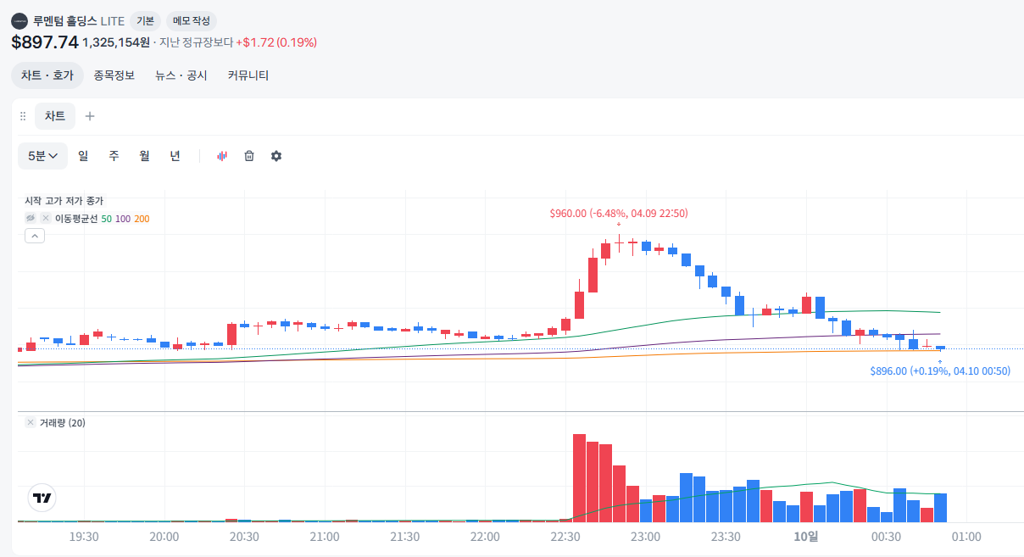The image size is (1024, 557).
Task: Click the 기본 tag button
Action: pos(145,20)
